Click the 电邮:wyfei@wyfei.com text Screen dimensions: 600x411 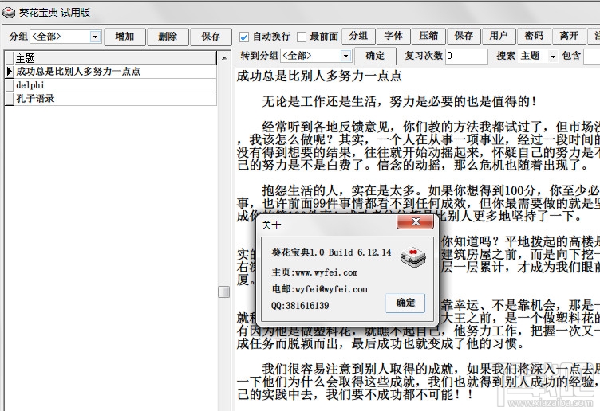point(319,289)
